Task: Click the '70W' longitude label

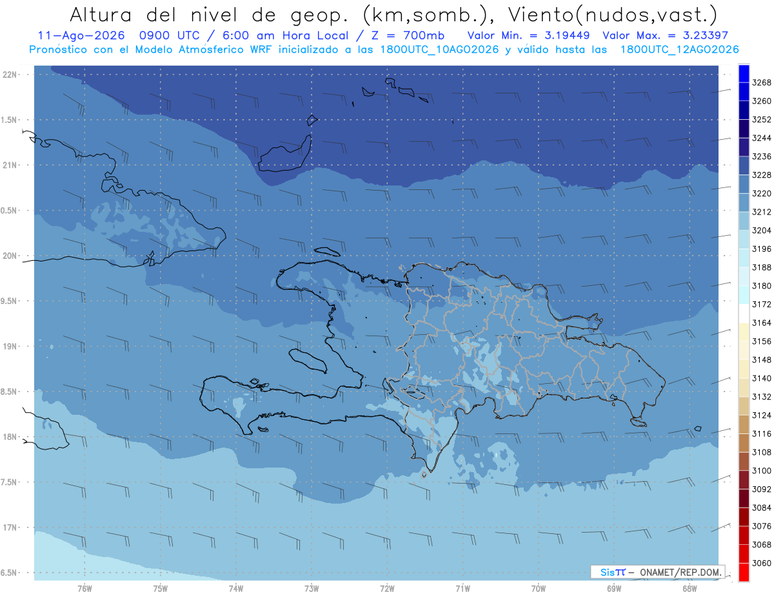Action: [x=539, y=589]
